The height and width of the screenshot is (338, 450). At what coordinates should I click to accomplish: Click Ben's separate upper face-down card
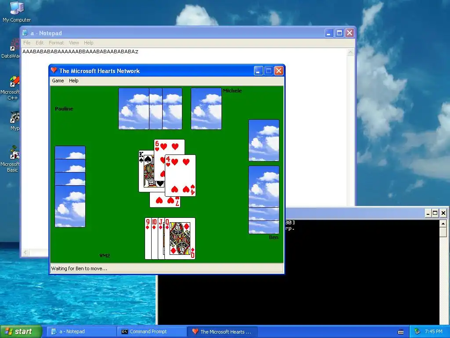[264, 140]
